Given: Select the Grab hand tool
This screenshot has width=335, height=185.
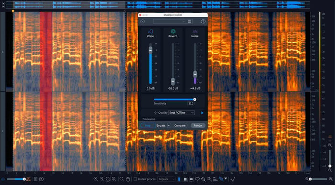Looking at the screenshot, I should (x=128, y=179).
